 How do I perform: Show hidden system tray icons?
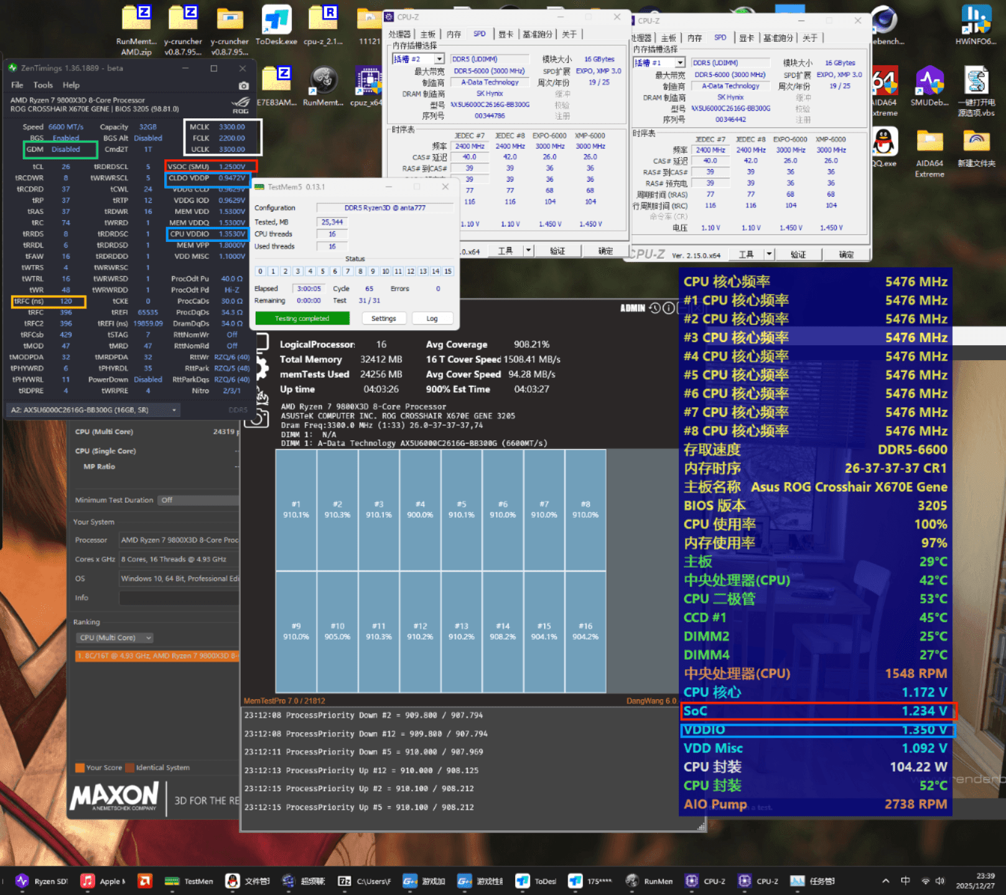tap(885, 881)
